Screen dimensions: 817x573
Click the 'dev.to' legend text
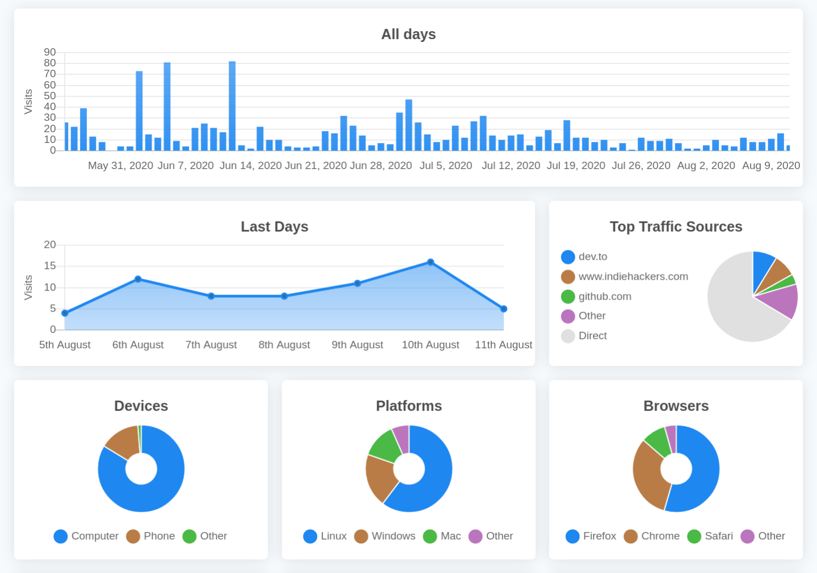pyautogui.click(x=593, y=257)
